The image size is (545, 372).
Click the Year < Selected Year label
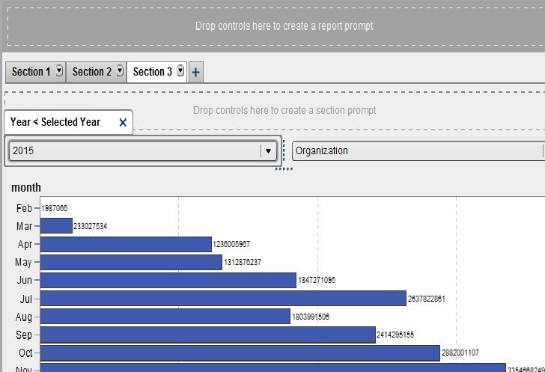coord(55,122)
